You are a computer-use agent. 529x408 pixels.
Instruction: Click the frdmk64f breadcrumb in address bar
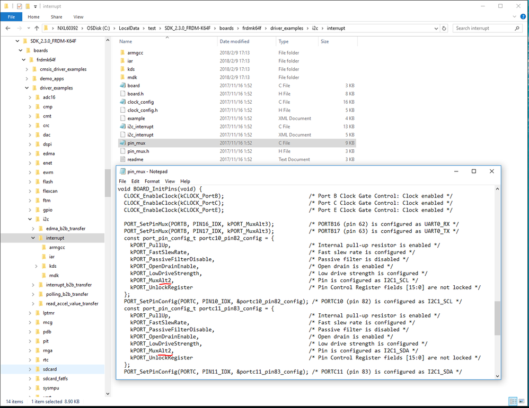click(x=252, y=28)
